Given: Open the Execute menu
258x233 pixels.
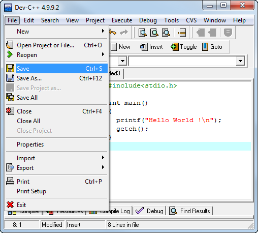Looking at the screenshot, I should tap(122, 20).
